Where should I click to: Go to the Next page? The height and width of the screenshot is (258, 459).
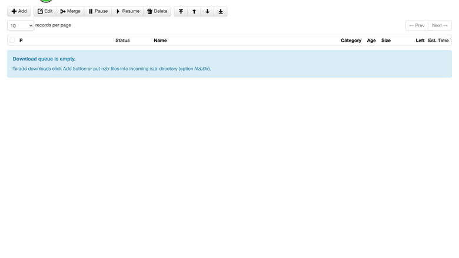[x=440, y=25]
